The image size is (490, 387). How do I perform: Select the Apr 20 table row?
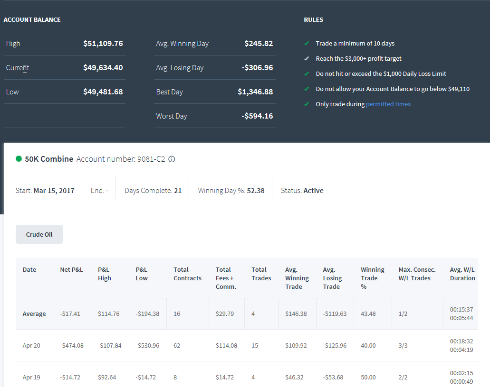click(x=247, y=346)
